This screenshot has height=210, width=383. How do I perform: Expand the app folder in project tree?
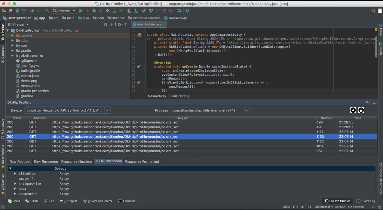[x=12, y=46]
